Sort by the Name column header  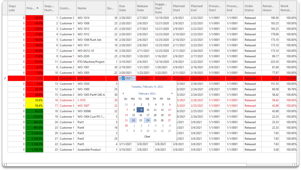click(91, 8)
